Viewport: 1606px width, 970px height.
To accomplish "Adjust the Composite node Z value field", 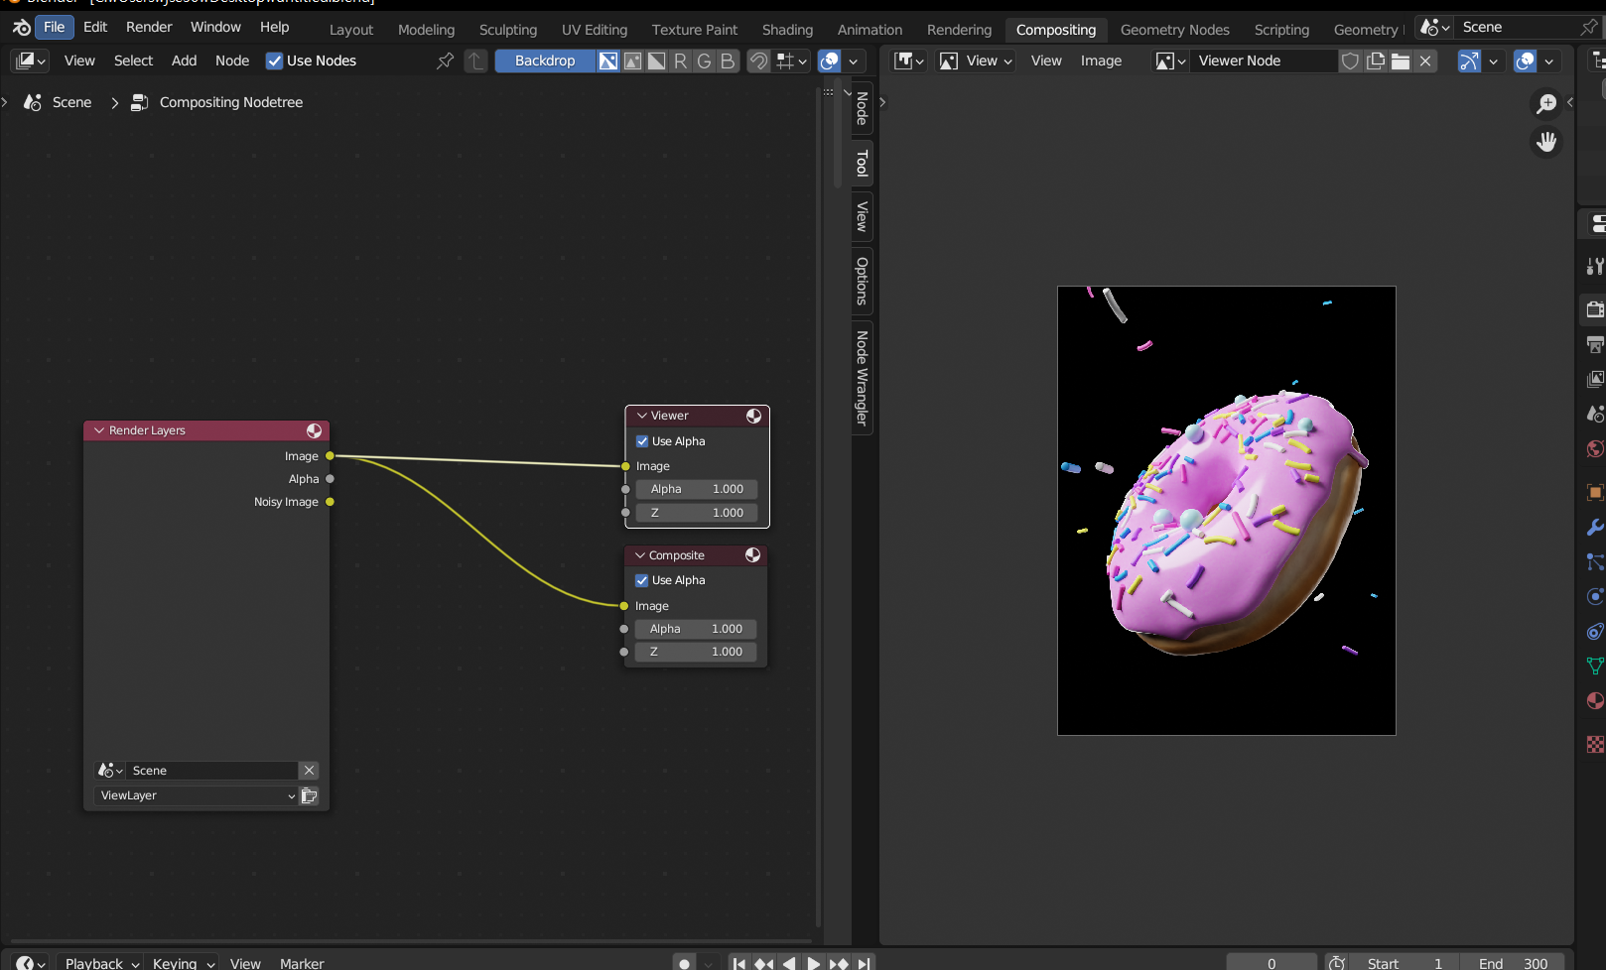I will click(x=696, y=652).
